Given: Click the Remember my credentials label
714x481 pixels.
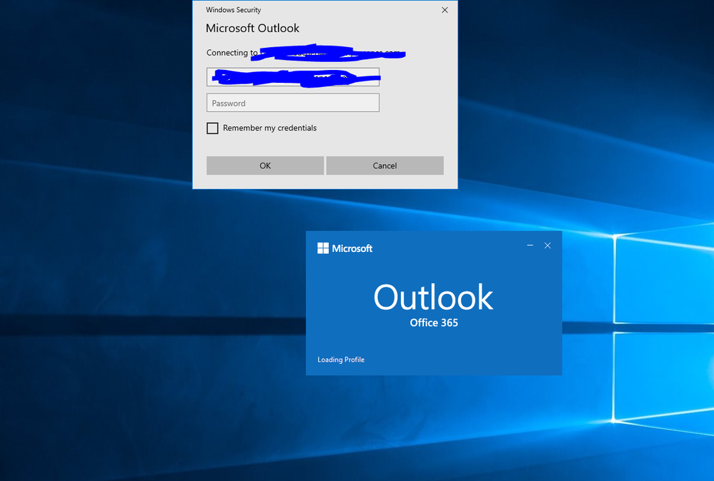Looking at the screenshot, I should click(x=269, y=128).
